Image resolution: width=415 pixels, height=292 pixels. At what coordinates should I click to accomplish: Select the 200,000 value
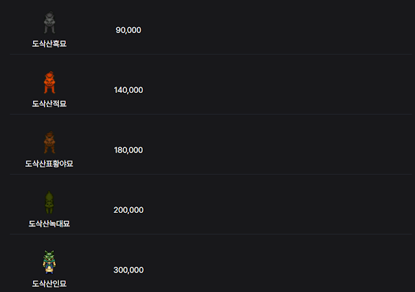point(128,210)
